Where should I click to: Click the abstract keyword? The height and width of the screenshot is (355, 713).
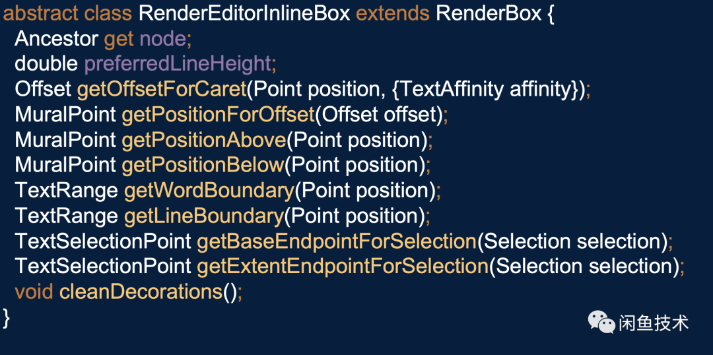pos(40,14)
